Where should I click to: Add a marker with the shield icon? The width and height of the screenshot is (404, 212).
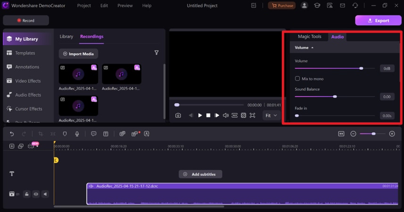pyautogui.click(x=65, y=134)
